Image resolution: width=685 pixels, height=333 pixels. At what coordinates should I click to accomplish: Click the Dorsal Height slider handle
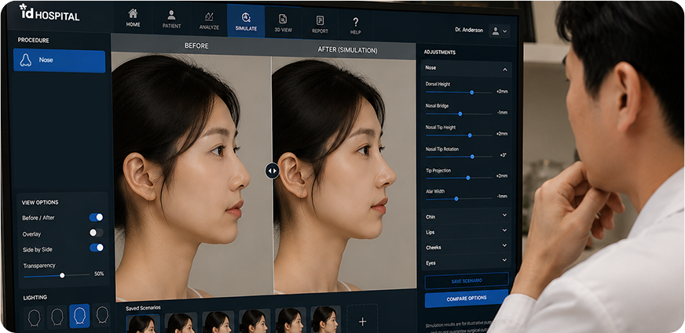[472, 92]
